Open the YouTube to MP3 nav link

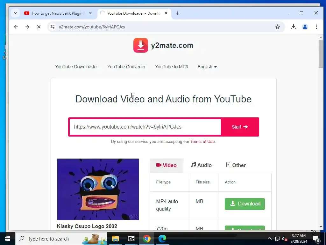pyautogui.click(x=172, y=67)
